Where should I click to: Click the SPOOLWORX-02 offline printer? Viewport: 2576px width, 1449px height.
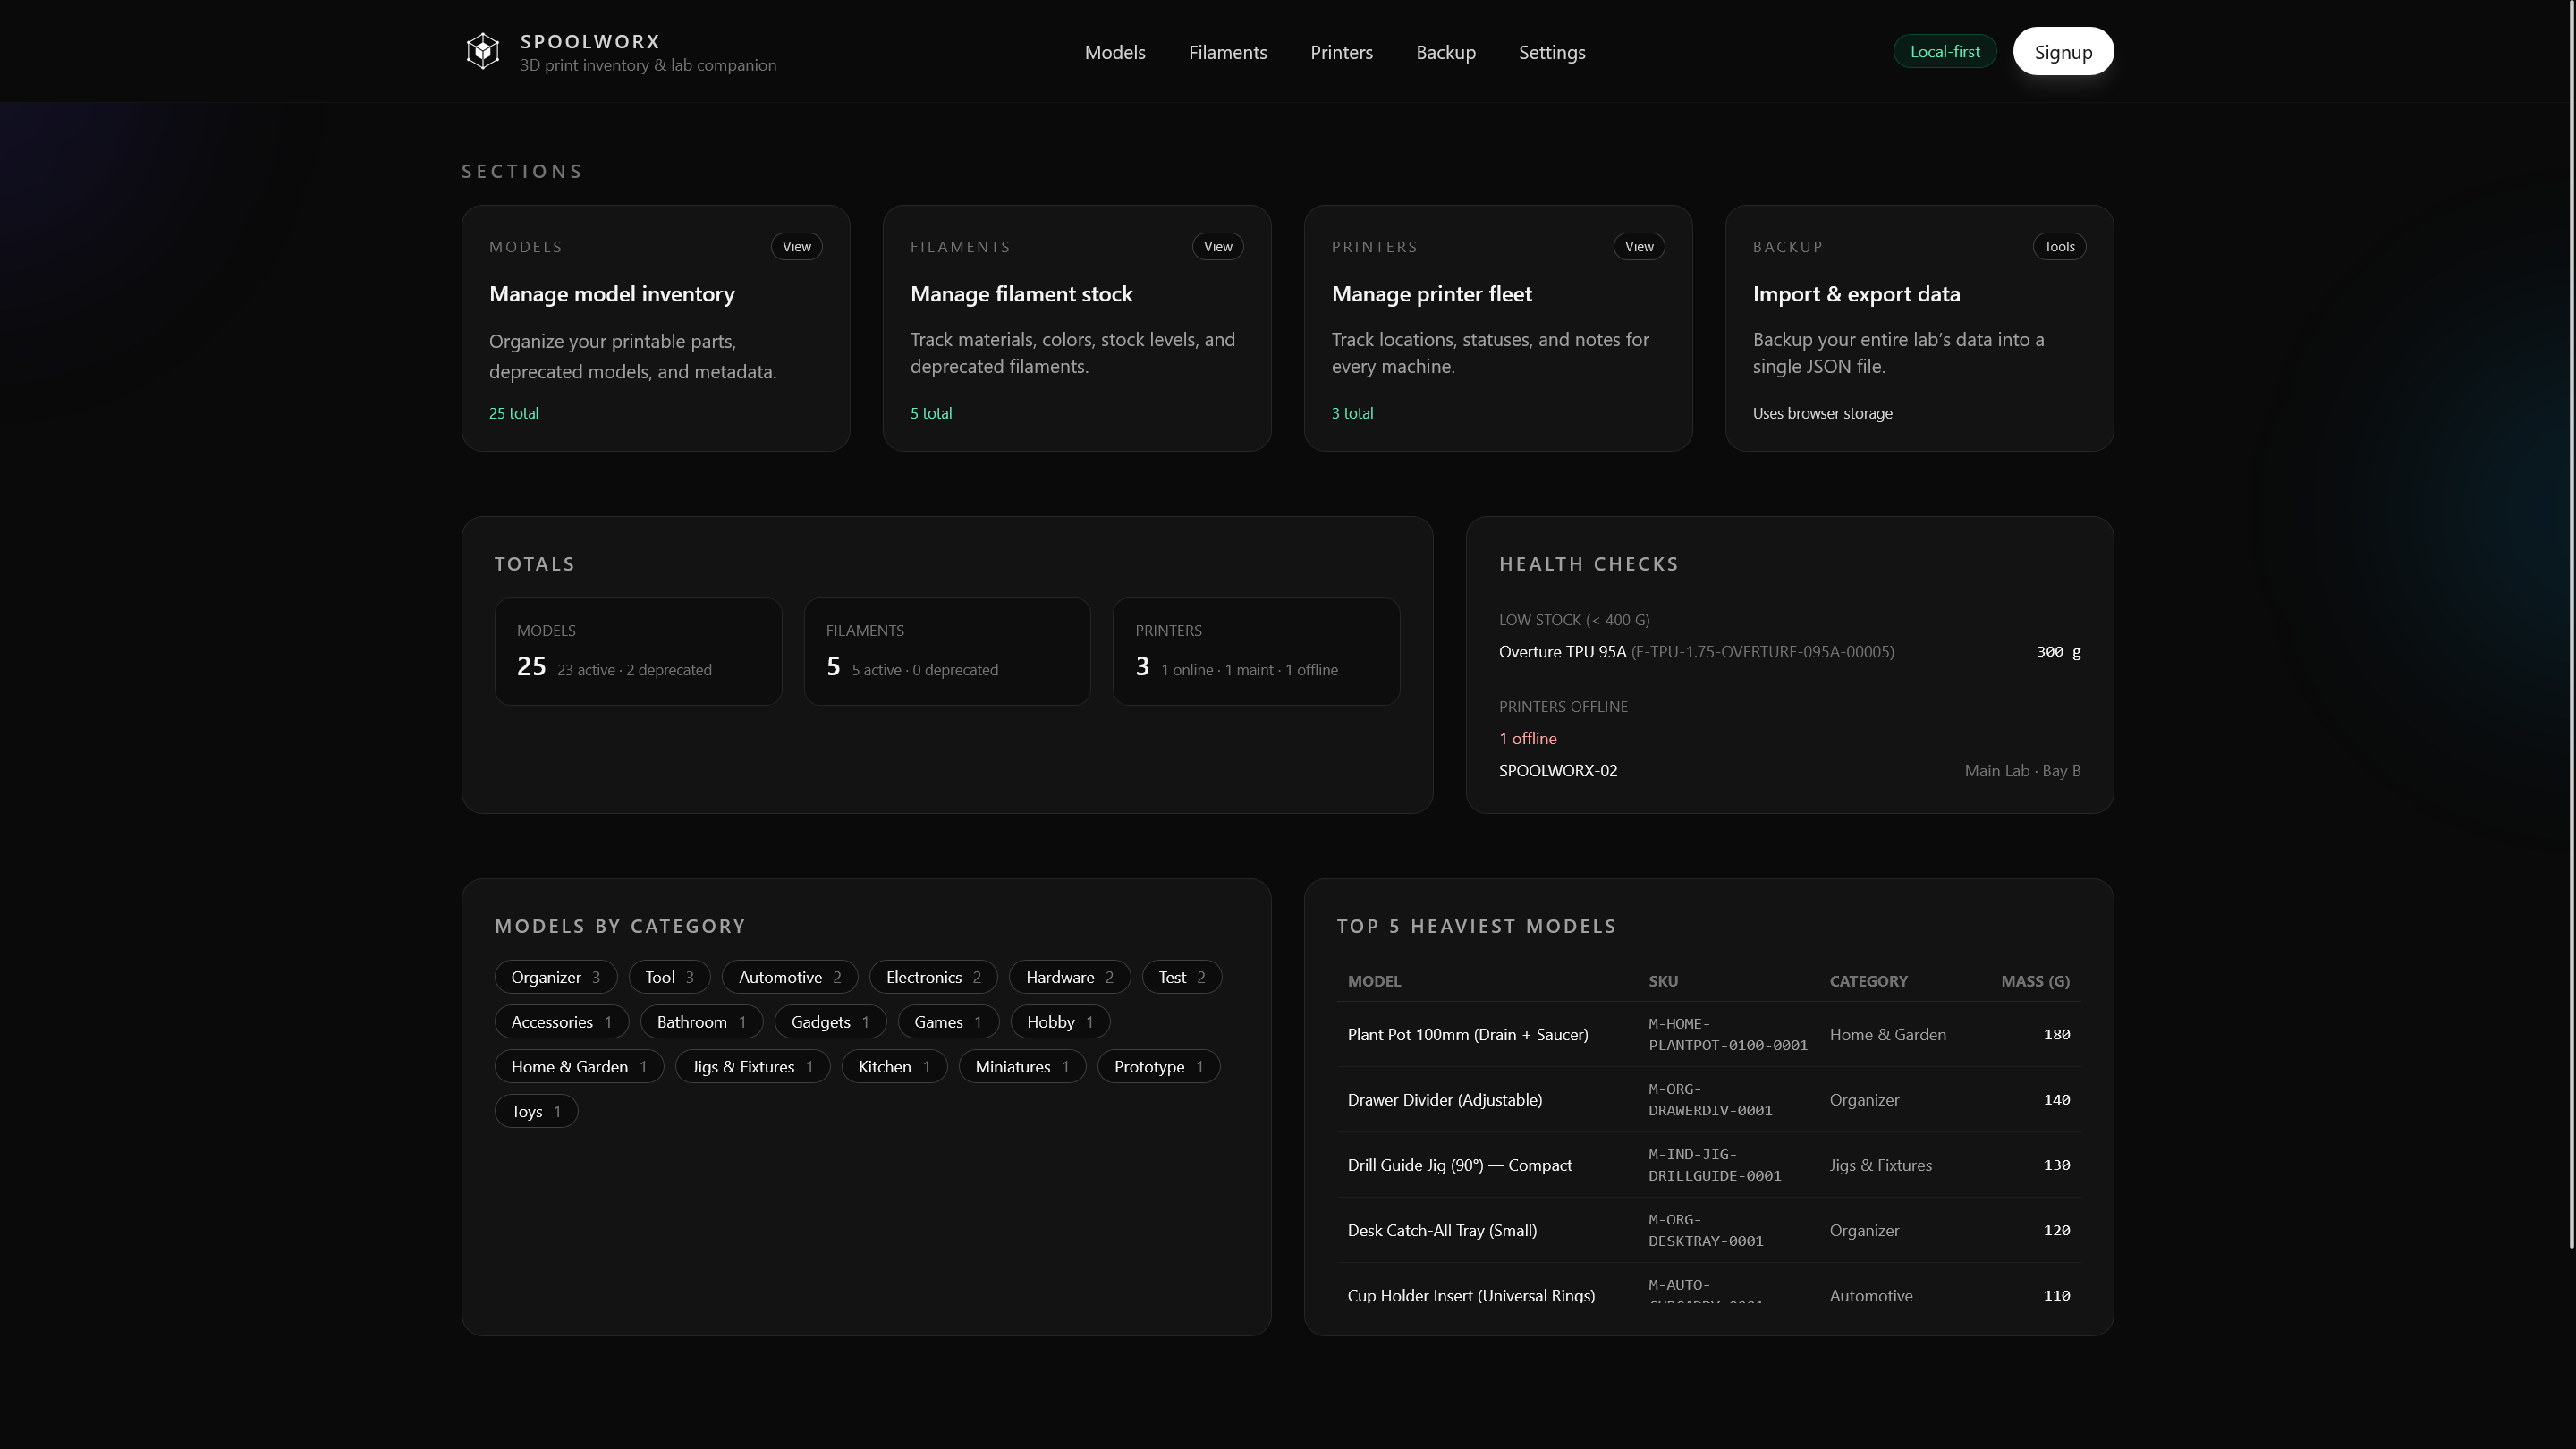pos(1557,771)
